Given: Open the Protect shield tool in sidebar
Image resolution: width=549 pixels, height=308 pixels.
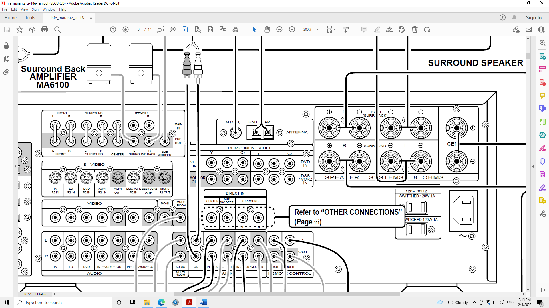Looking at the screenshot, I should click(x=542, y=161).
